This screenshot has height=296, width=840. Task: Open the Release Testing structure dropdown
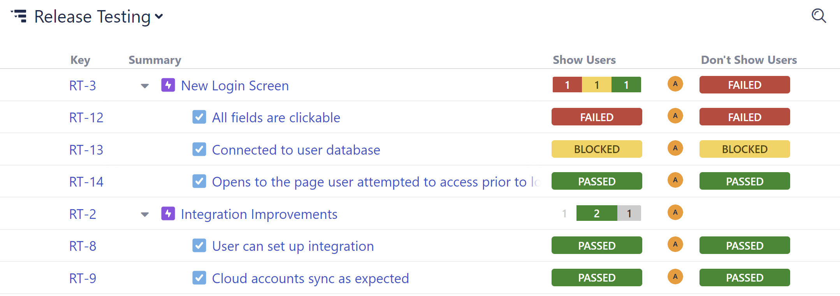coord(158,17)
